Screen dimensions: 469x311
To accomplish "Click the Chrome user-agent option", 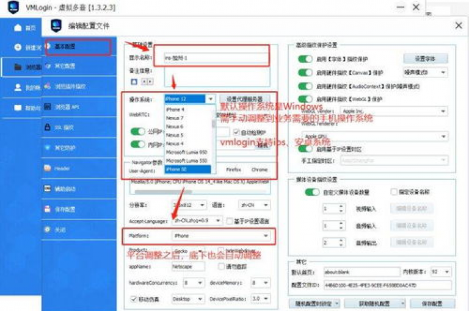I will [x=260, y=170].
